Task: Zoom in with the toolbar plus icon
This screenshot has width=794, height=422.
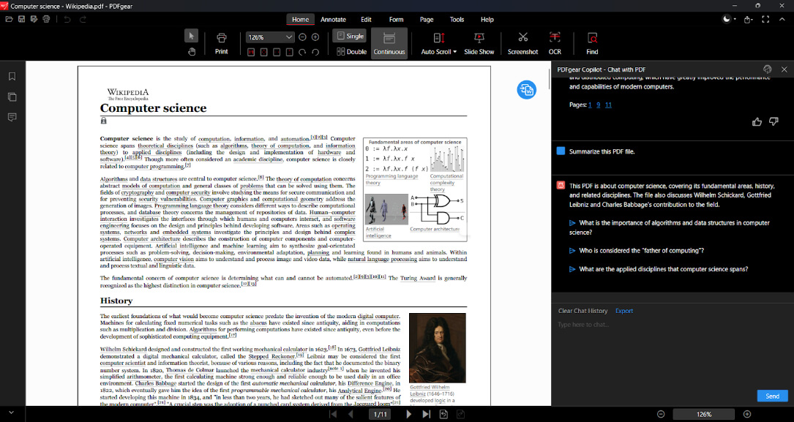Action: [315, 37]
